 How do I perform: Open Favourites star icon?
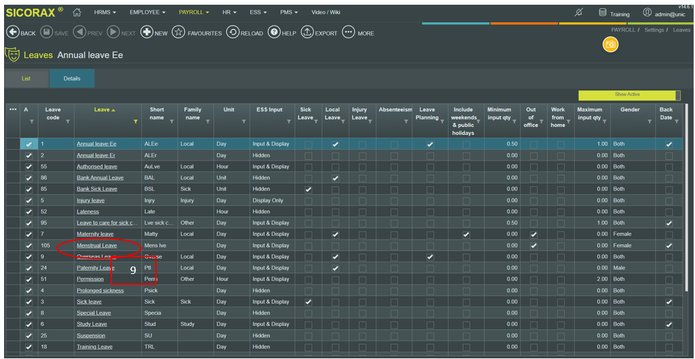coord(178,33)
